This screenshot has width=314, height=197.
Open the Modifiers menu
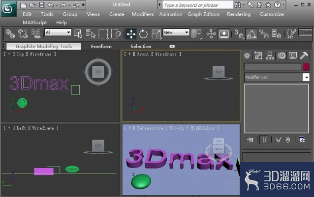coord(143,14)
